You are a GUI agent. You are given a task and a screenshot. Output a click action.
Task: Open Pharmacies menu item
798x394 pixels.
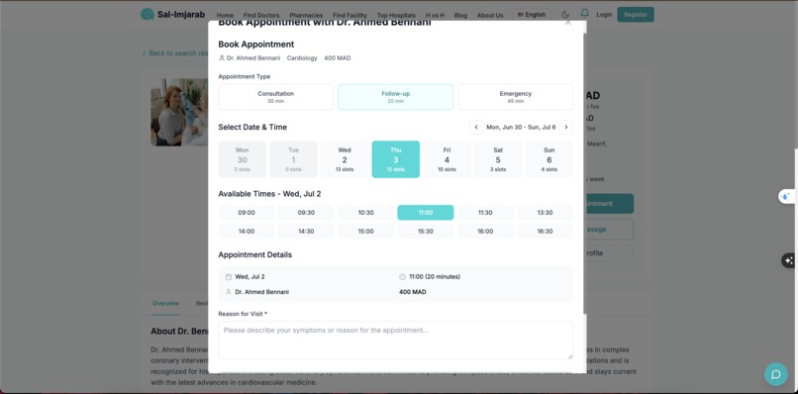(x=306, y=15)
